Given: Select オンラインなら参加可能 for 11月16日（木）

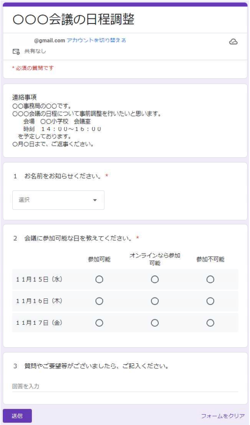Looking at the screenshot, I should (155, 301).
